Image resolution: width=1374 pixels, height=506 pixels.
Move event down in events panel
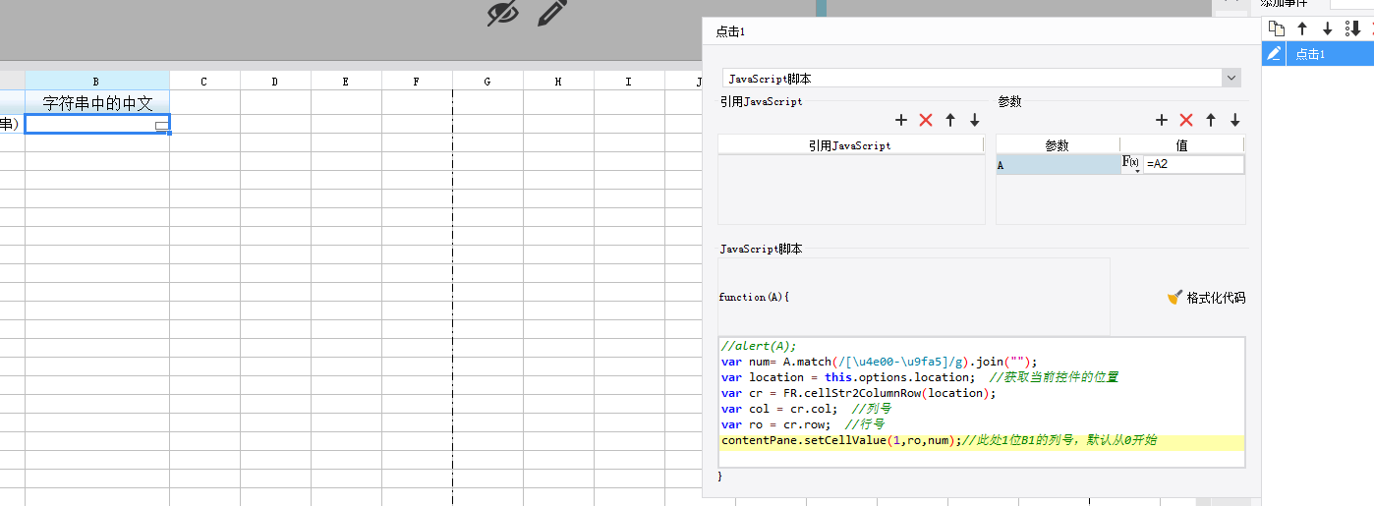point(1327,28)
